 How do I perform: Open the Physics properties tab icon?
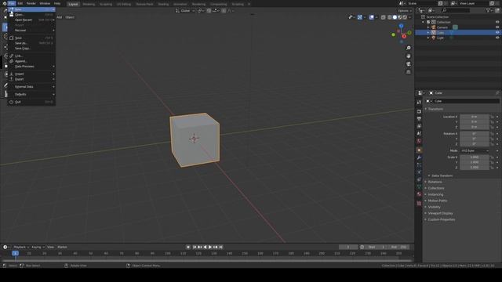click(x=419, y=172)
